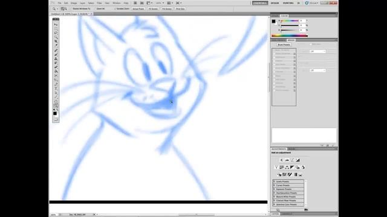The height and width of the screenshot is (217, 387).
Task: Enable Noise in Brush panel
Action: coord(274,76)
